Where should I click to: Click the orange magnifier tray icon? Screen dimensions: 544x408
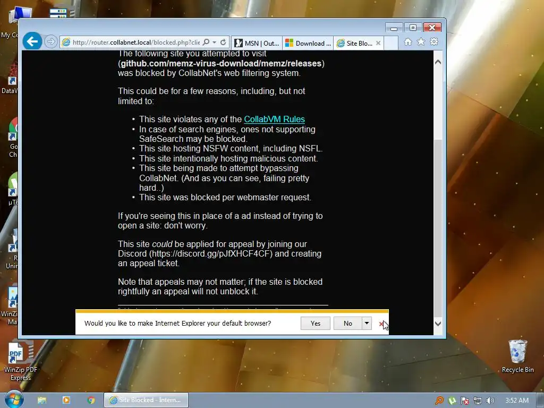pyautogui.click(x=439, y=401)
